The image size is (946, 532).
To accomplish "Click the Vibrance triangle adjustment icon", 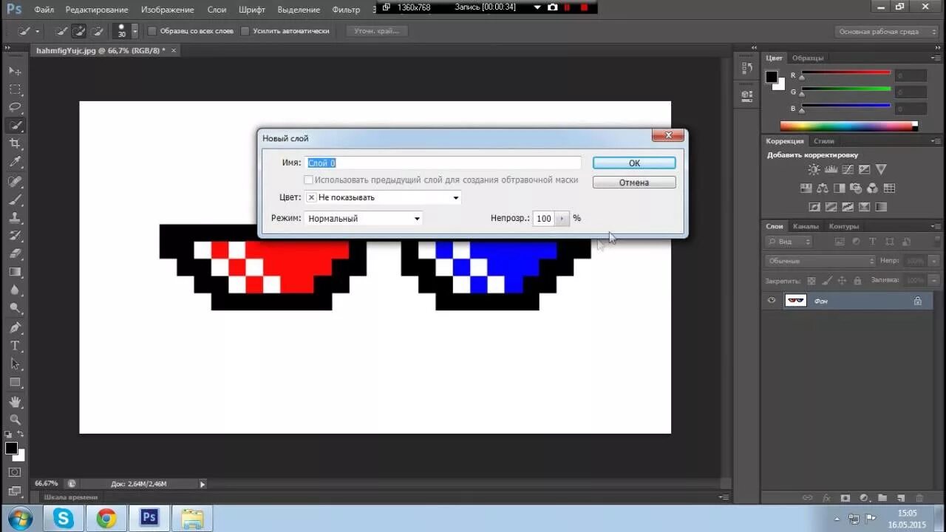I will pyautogui.click(x=881, y=170).
